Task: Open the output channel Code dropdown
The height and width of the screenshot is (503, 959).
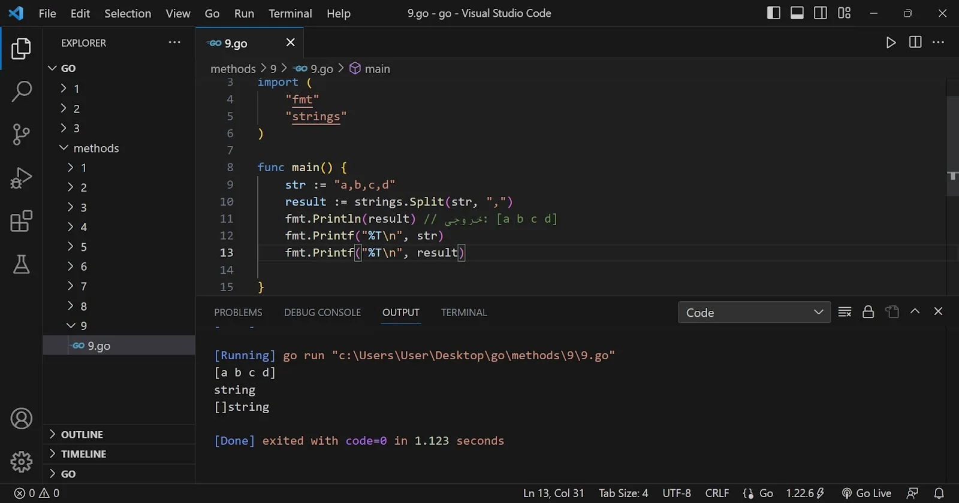Action: point(754,313)
